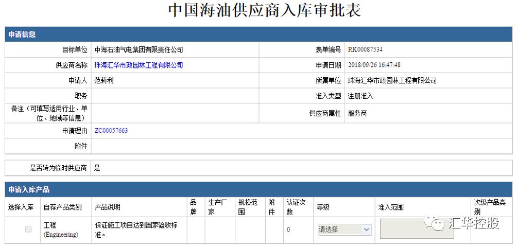
Task: Click the 自荐产品类别 column header
Action: tap(62, 207)
